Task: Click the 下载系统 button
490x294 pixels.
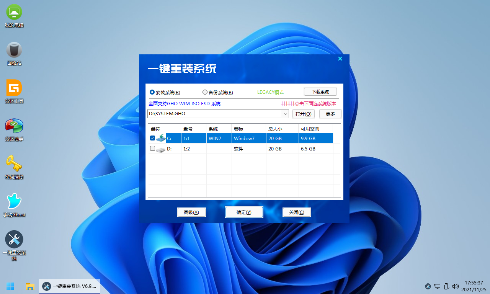Action: [x=320, y=92]
